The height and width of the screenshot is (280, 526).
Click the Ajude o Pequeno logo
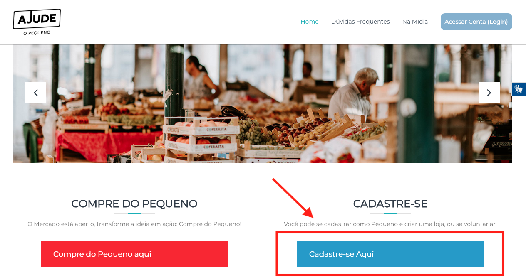pos(37,22)
